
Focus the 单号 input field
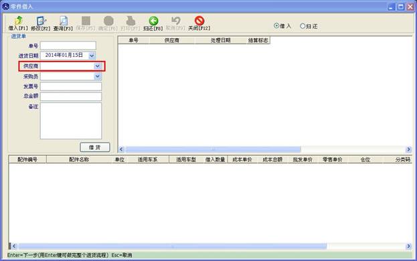68,46
